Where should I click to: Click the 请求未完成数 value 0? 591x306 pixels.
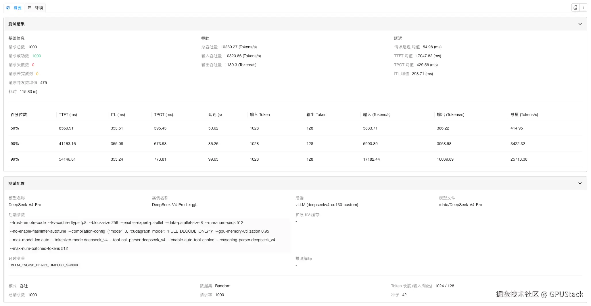(x=37, y=74)
